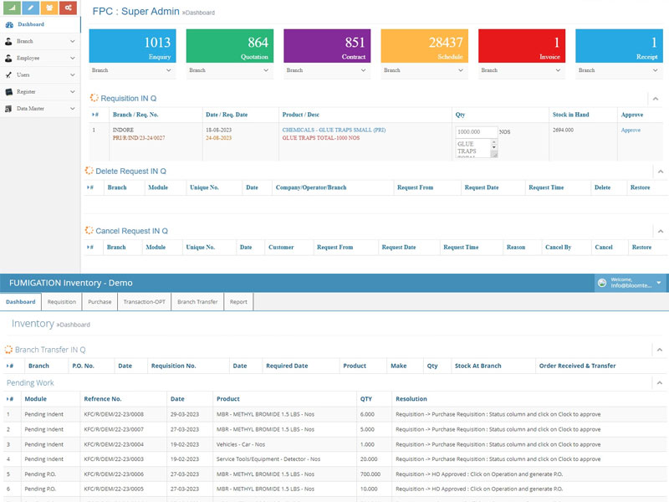Viewport: 669px width, 502px height.
Task: Switch to the Purchase tab
Action: click(x=100, y=302)
